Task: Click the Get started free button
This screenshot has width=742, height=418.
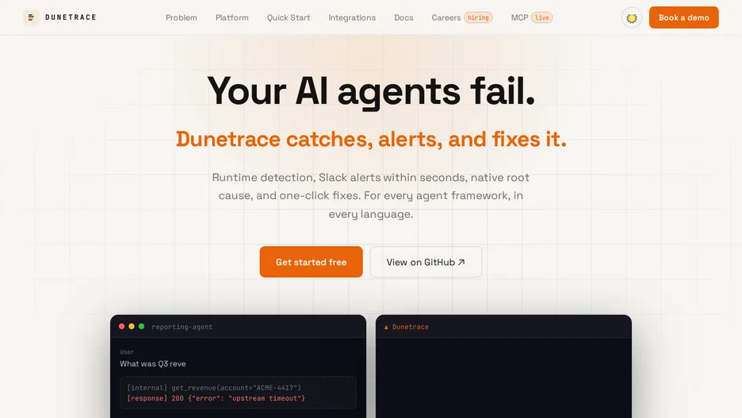Action: coord(311,262)
